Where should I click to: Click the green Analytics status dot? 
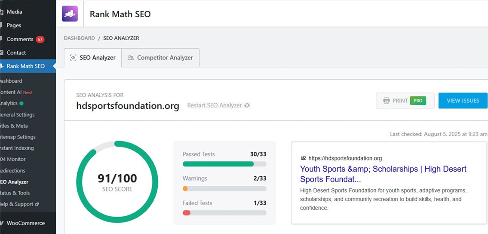21,103
